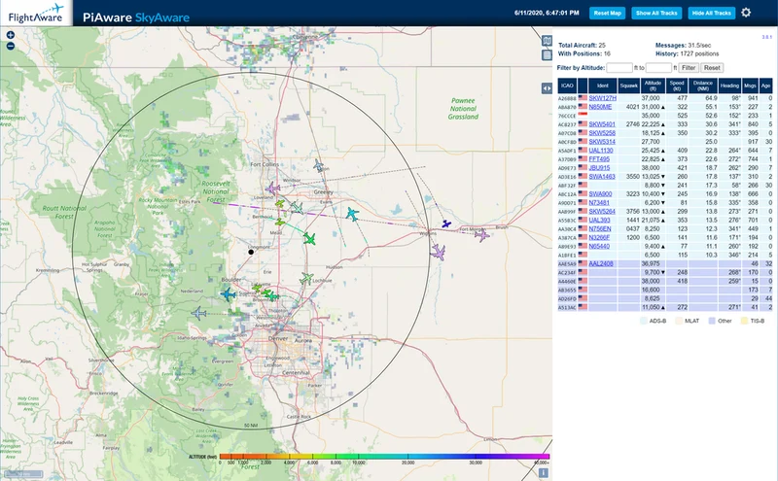Click the map info icon
The image size is (778, 481).
point(544,473)
